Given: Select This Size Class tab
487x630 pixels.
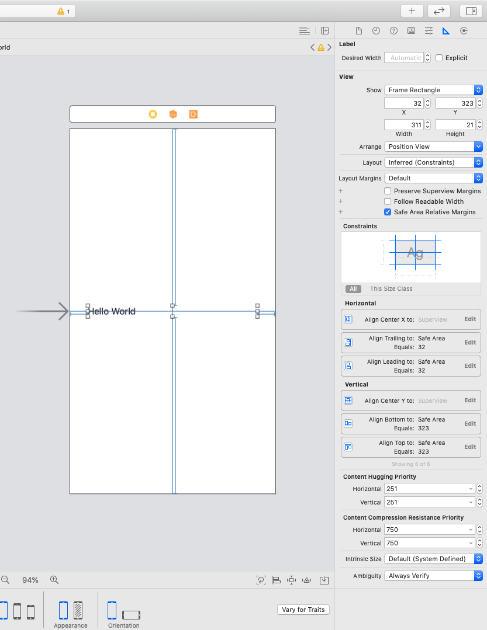Looking at the screenshot, I should 391,288.
